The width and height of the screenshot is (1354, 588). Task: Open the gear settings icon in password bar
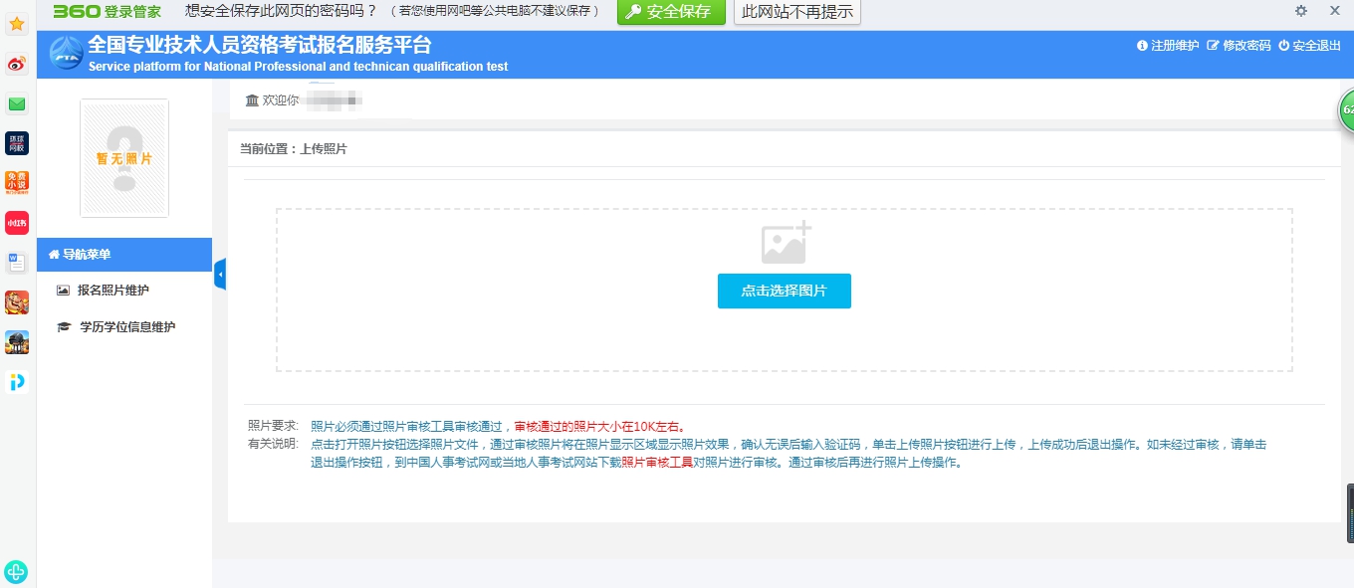[x=1301, y=11]
